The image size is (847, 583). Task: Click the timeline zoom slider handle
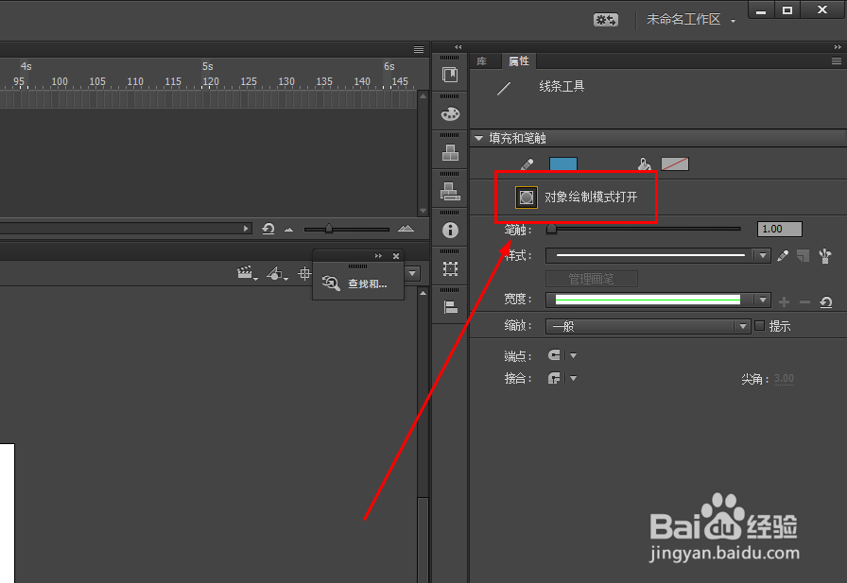(x=328, y=229)
